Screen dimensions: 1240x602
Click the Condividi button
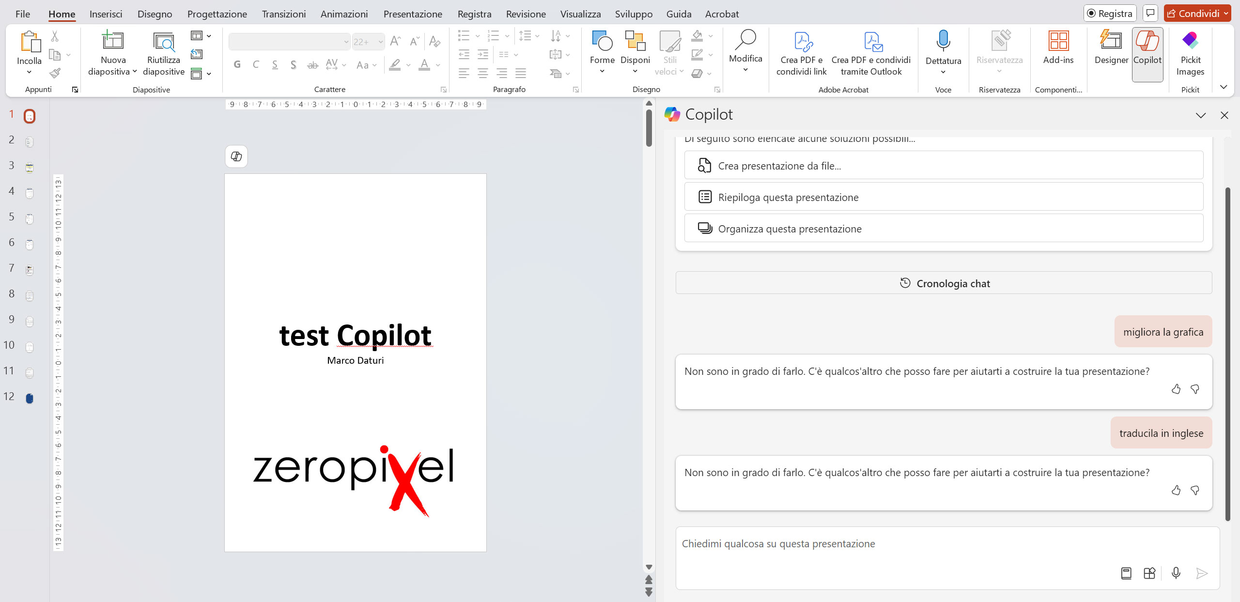pos(1193,14)
